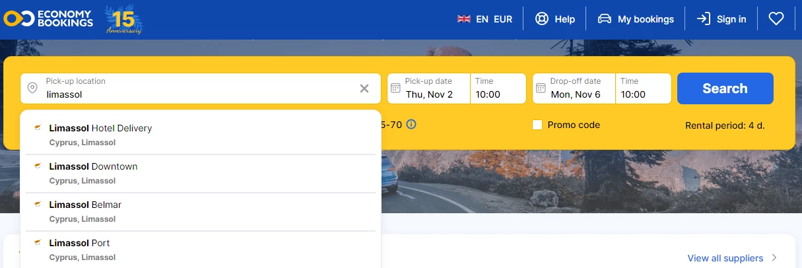This screenshot has width=802, height=268.
Task: Click the pick-up date calendar icon
Action: click(x=396, y=88)
